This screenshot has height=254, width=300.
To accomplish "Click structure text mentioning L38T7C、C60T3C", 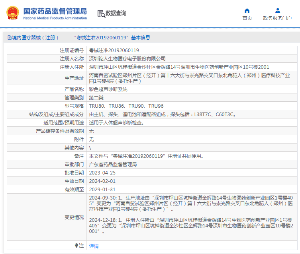I will pos(162,114).
